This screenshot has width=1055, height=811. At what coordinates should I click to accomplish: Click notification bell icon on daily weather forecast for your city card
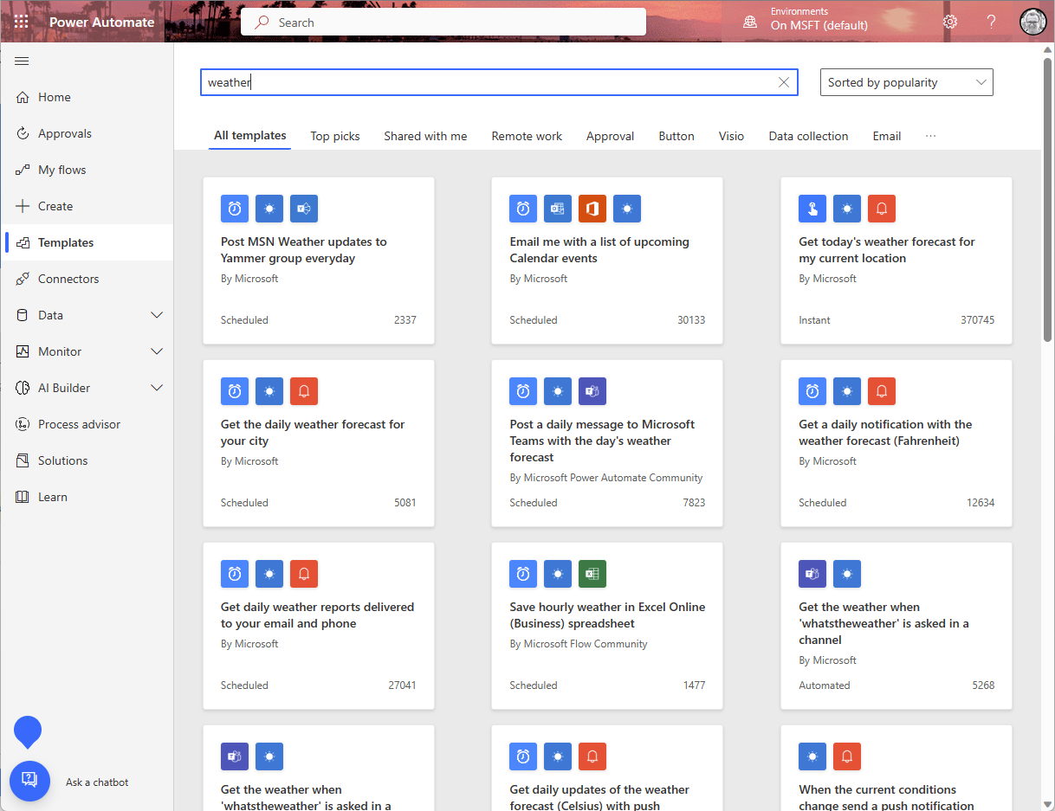click(x=304, y=391)
